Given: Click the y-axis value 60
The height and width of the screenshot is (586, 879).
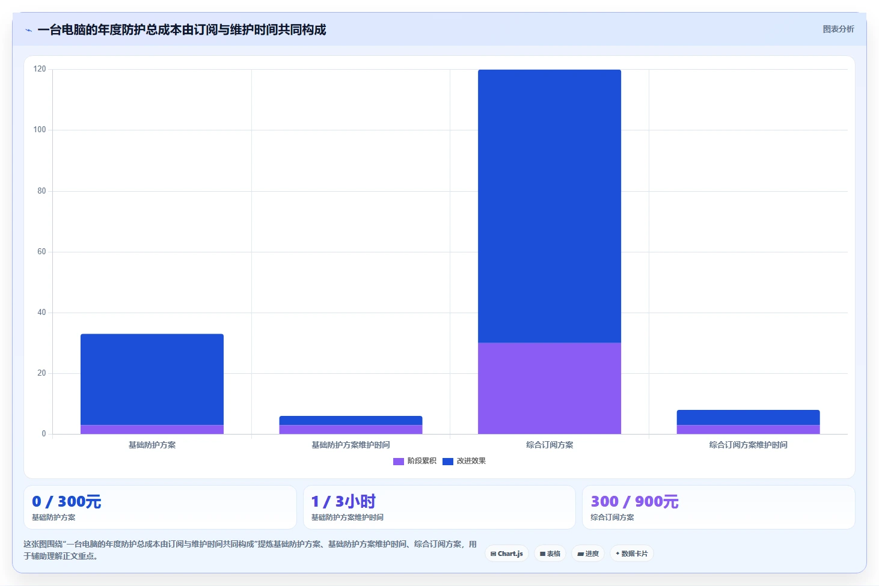Looking at the screenshot, I should pos(41,252).
